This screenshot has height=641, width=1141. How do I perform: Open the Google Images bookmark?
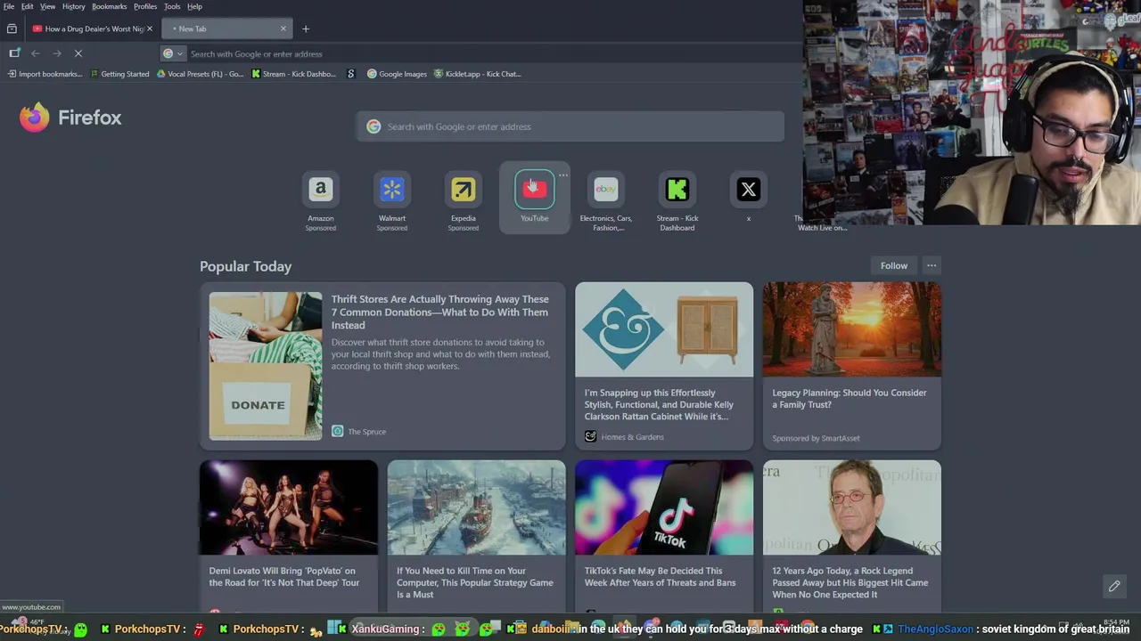pos(398,74)
